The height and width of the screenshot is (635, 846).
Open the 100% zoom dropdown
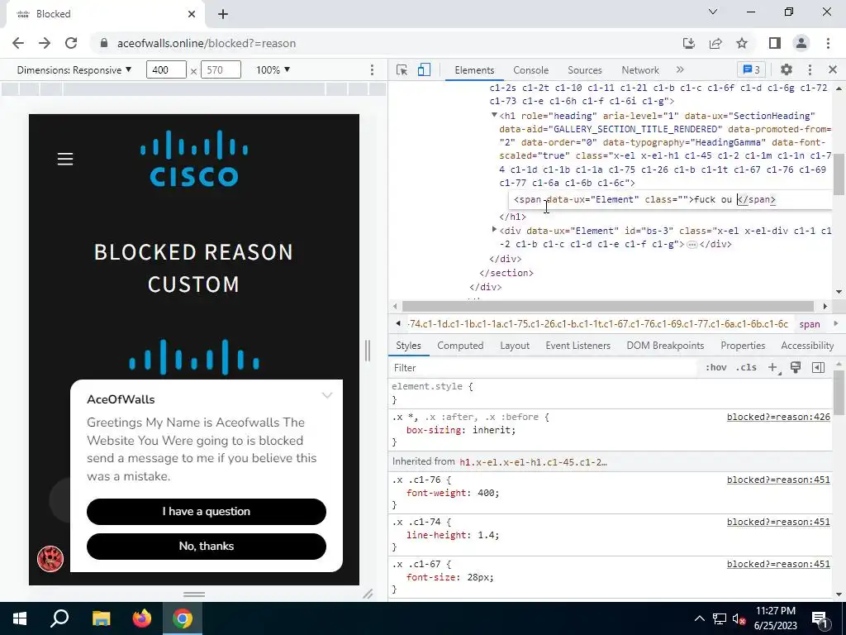pos(273,69)
